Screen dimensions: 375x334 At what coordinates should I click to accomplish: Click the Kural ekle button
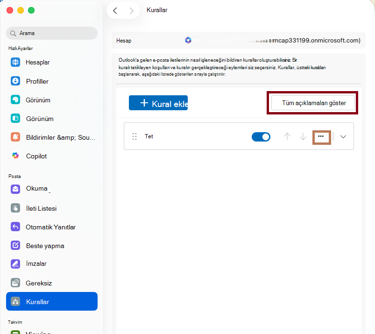pyautogui.click(x=158, y=103)
